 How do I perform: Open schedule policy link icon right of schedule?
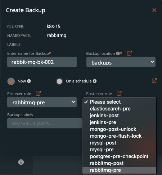[154, 81]
